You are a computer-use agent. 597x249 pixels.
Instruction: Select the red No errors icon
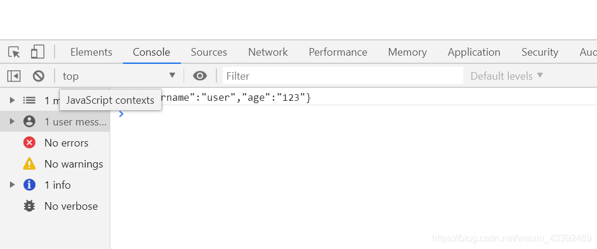(29, 142)
